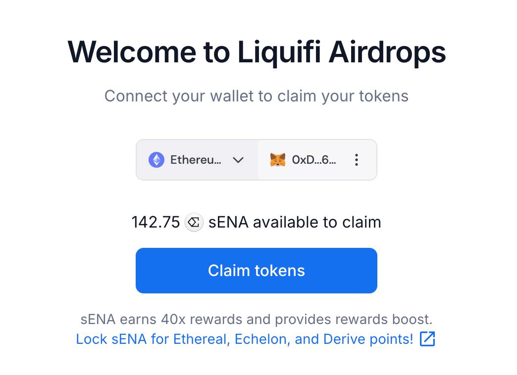Image resolution: width=517 pixels, height=375 pixels.
Task: Select the truncated wallet address 0xD...6...
Action: point(314,160)
